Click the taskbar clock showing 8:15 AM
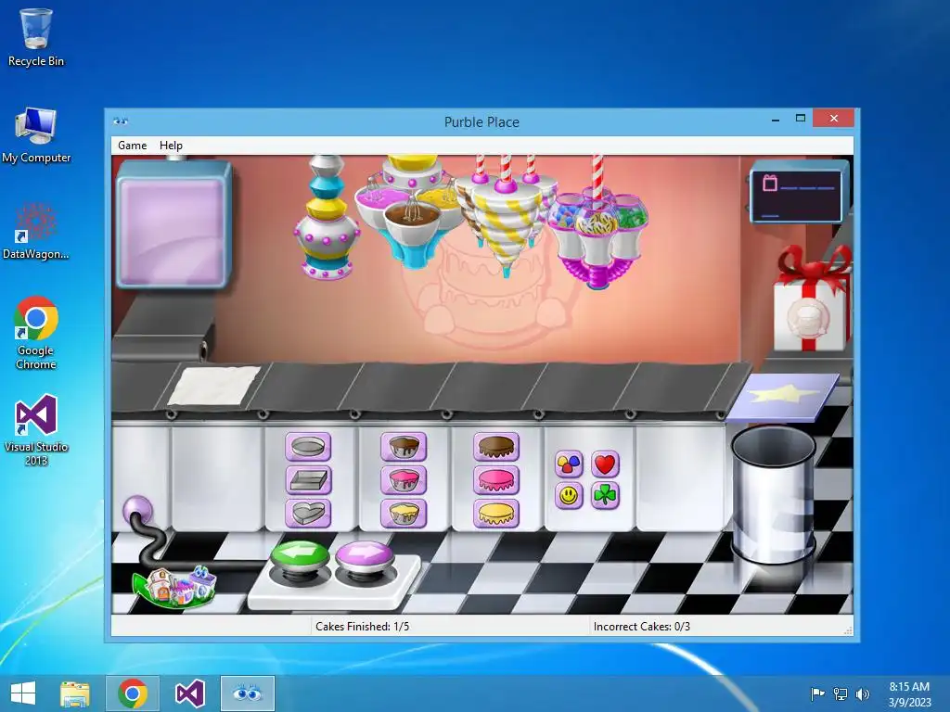 coord(909,693)
